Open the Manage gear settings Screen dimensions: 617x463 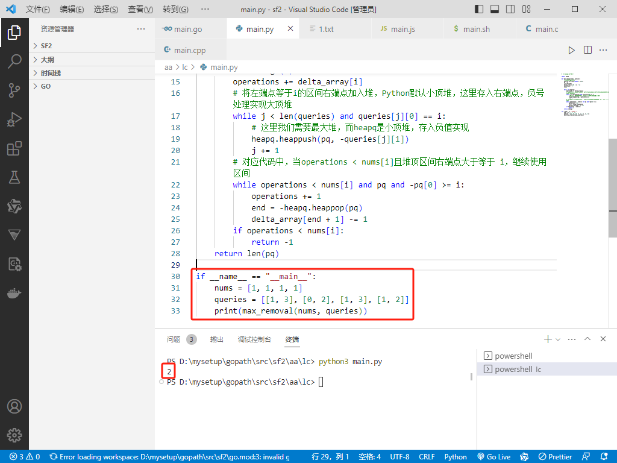tap(14, 435)
